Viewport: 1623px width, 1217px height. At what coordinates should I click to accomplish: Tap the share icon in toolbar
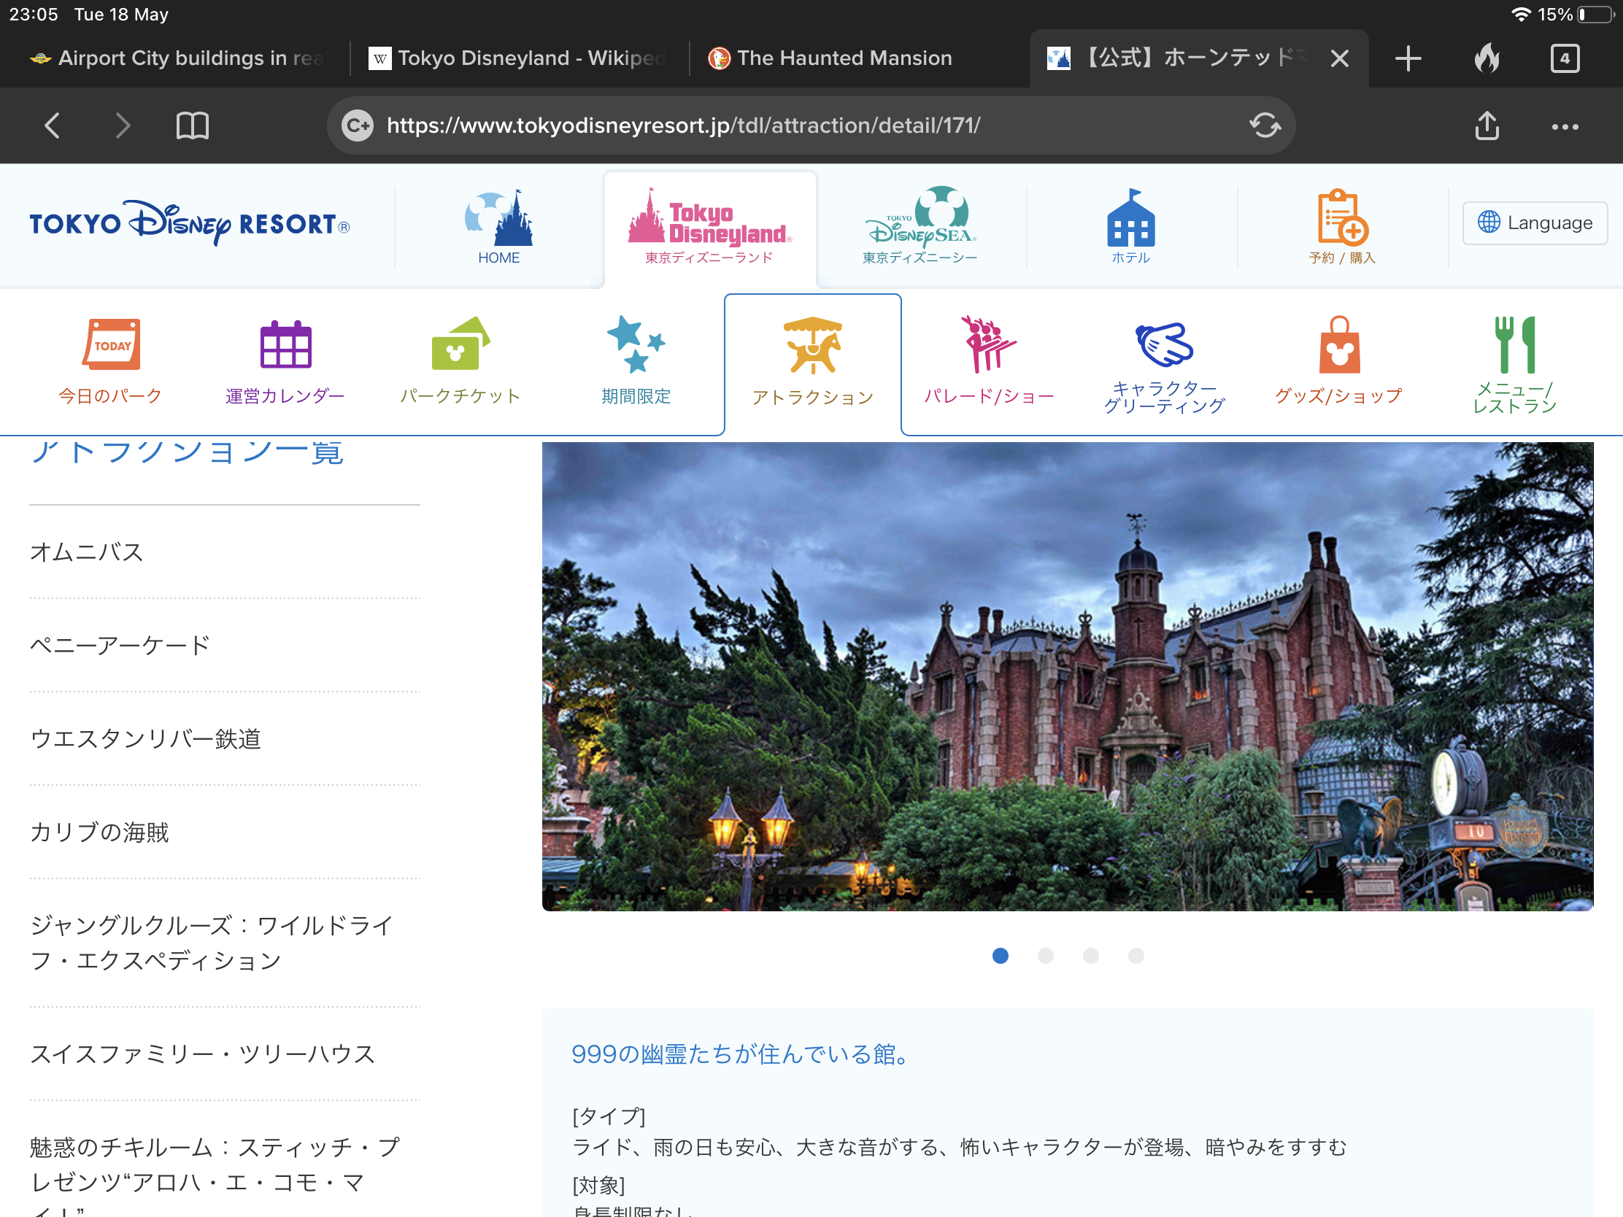[1487, 125]
